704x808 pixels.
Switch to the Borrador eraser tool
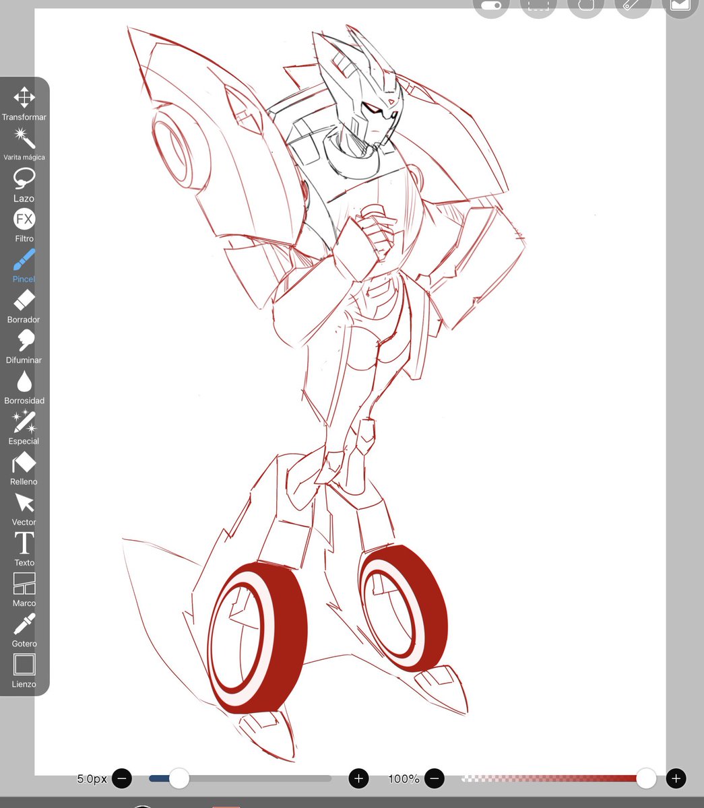click(24, 306)
